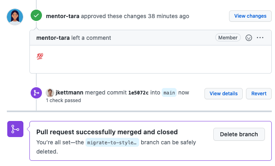Click the mentor-tara username in the approval line
The height and width of the screenshot is (166, 275).
coord(63,16)
